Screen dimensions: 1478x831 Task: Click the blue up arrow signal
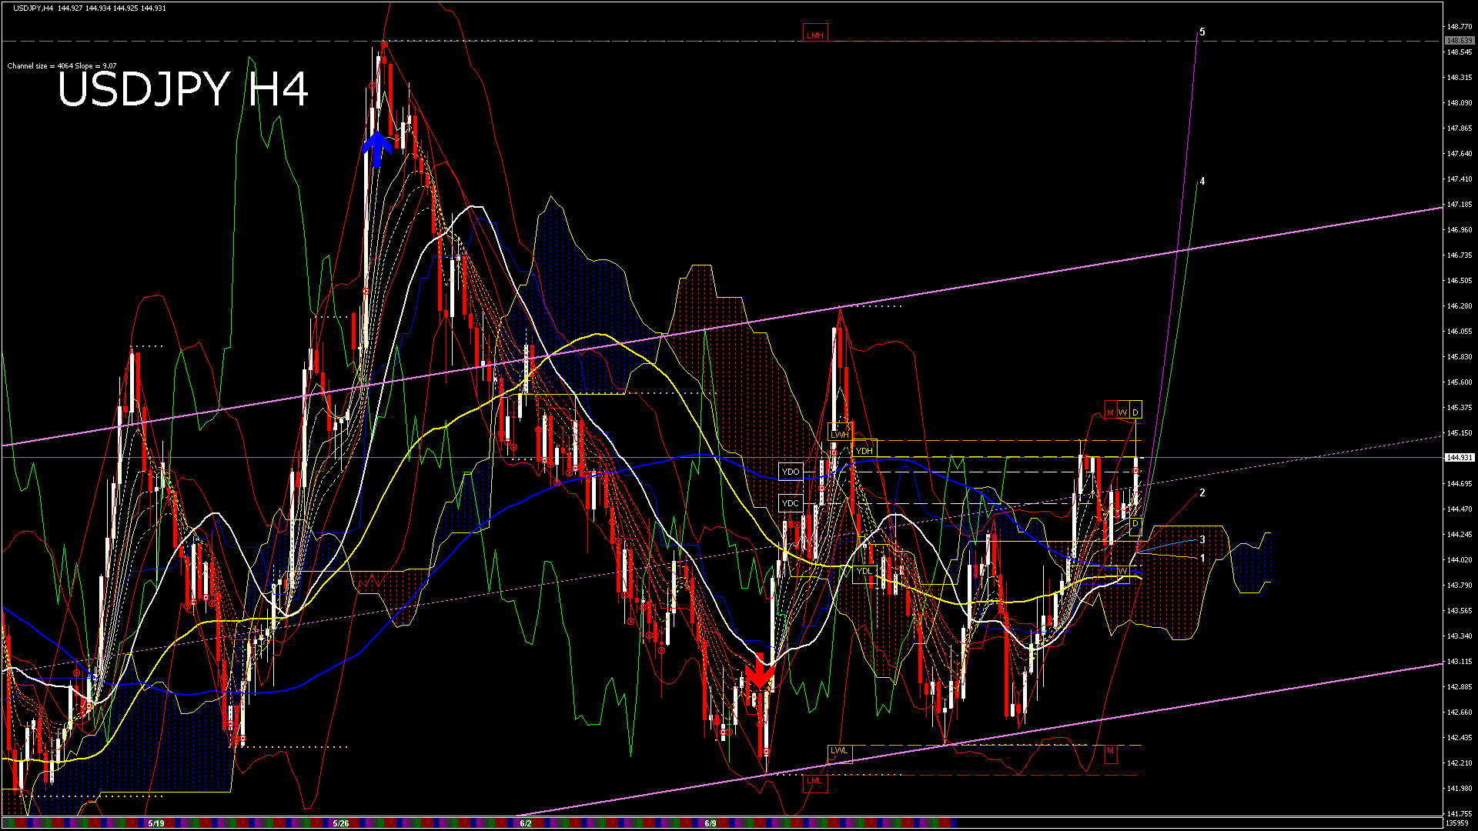click(377, 149)
